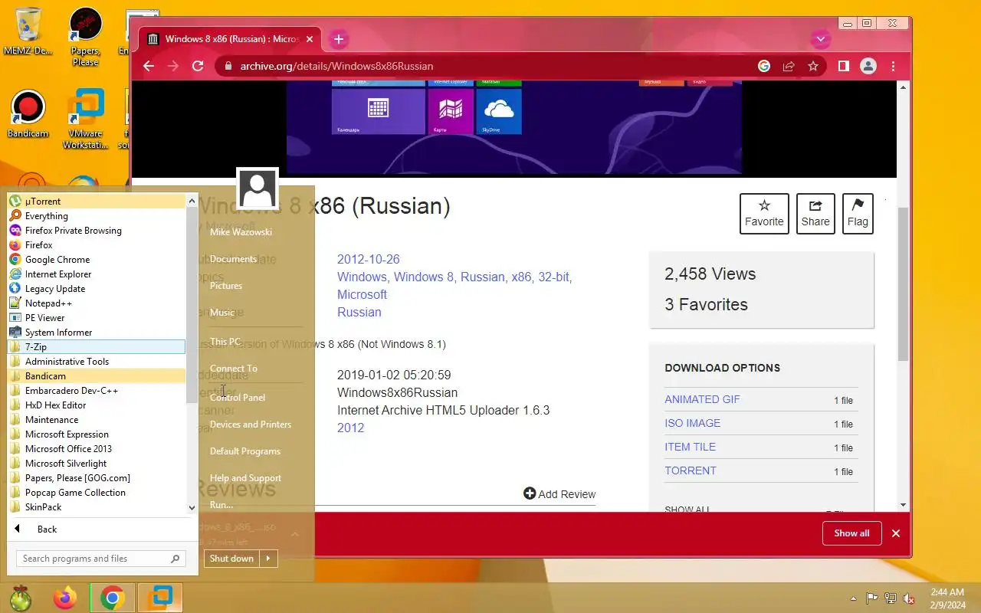Expand the Papers, Please [GOG.com] folder

[x=97, y=478]
